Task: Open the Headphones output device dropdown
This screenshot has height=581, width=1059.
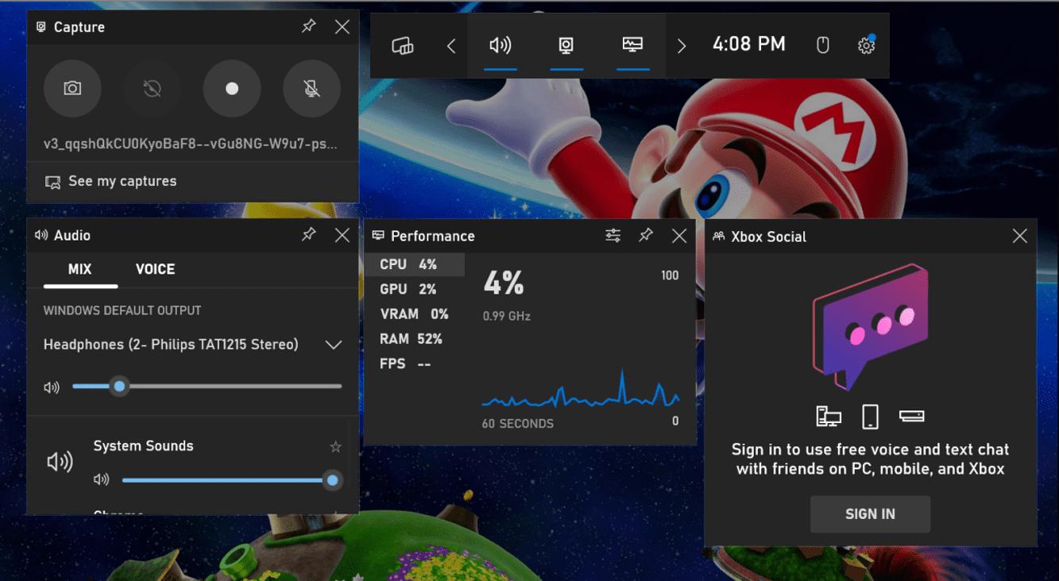Action: pyautogui.click(x=334, y=344)
